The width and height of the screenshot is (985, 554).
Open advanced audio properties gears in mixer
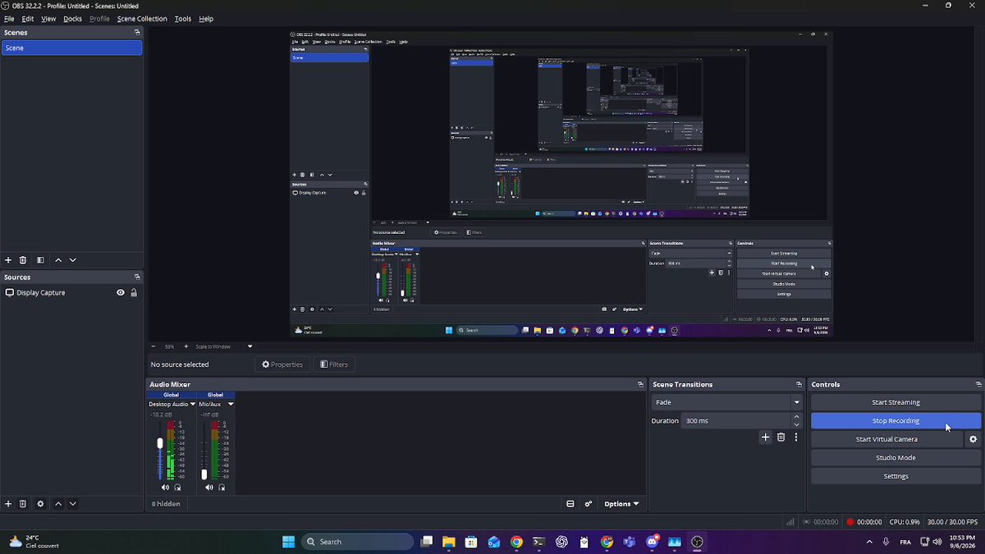589,504
